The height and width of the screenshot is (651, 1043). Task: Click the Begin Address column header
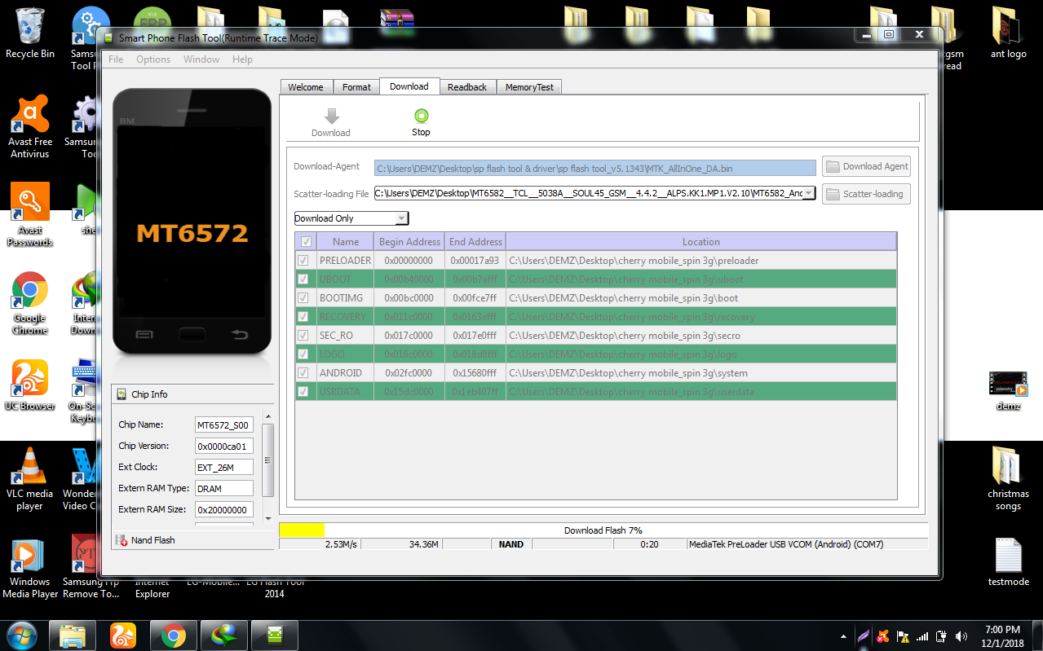[x=409, y=241]
